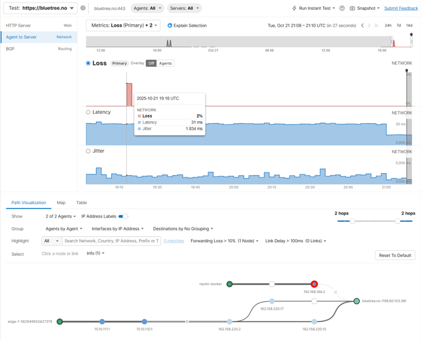421x340 pixels.
Task: Go to previous time interval arrow
Action: coord(362,26)
